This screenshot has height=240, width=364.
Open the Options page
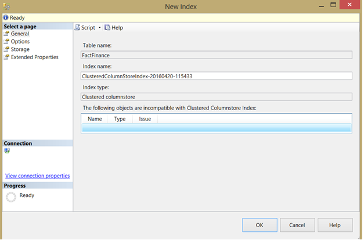pyautogui.click(x=20, y=42)
